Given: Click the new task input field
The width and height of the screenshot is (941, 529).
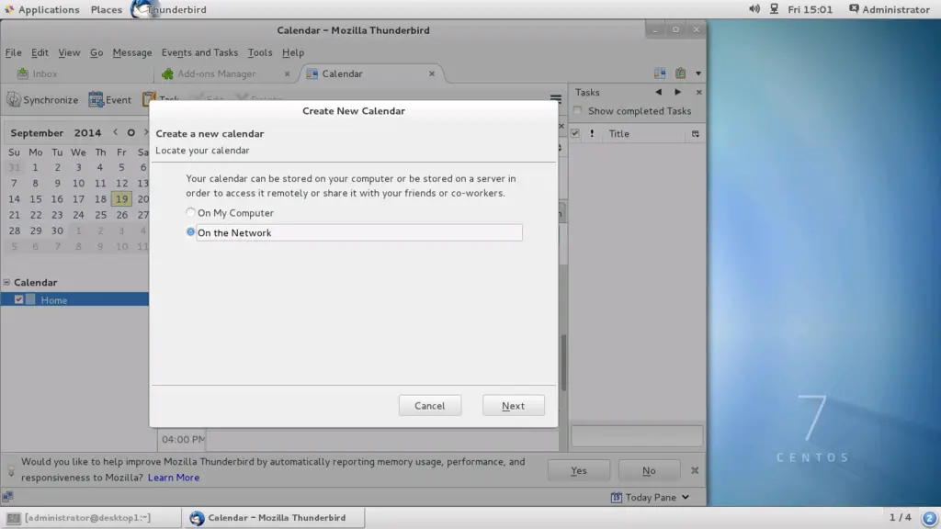Looking at the screenshot, I should click(x=637, y=436).
